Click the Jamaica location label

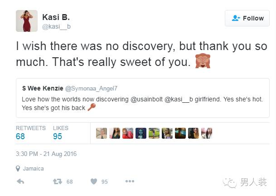coord(34,169)
